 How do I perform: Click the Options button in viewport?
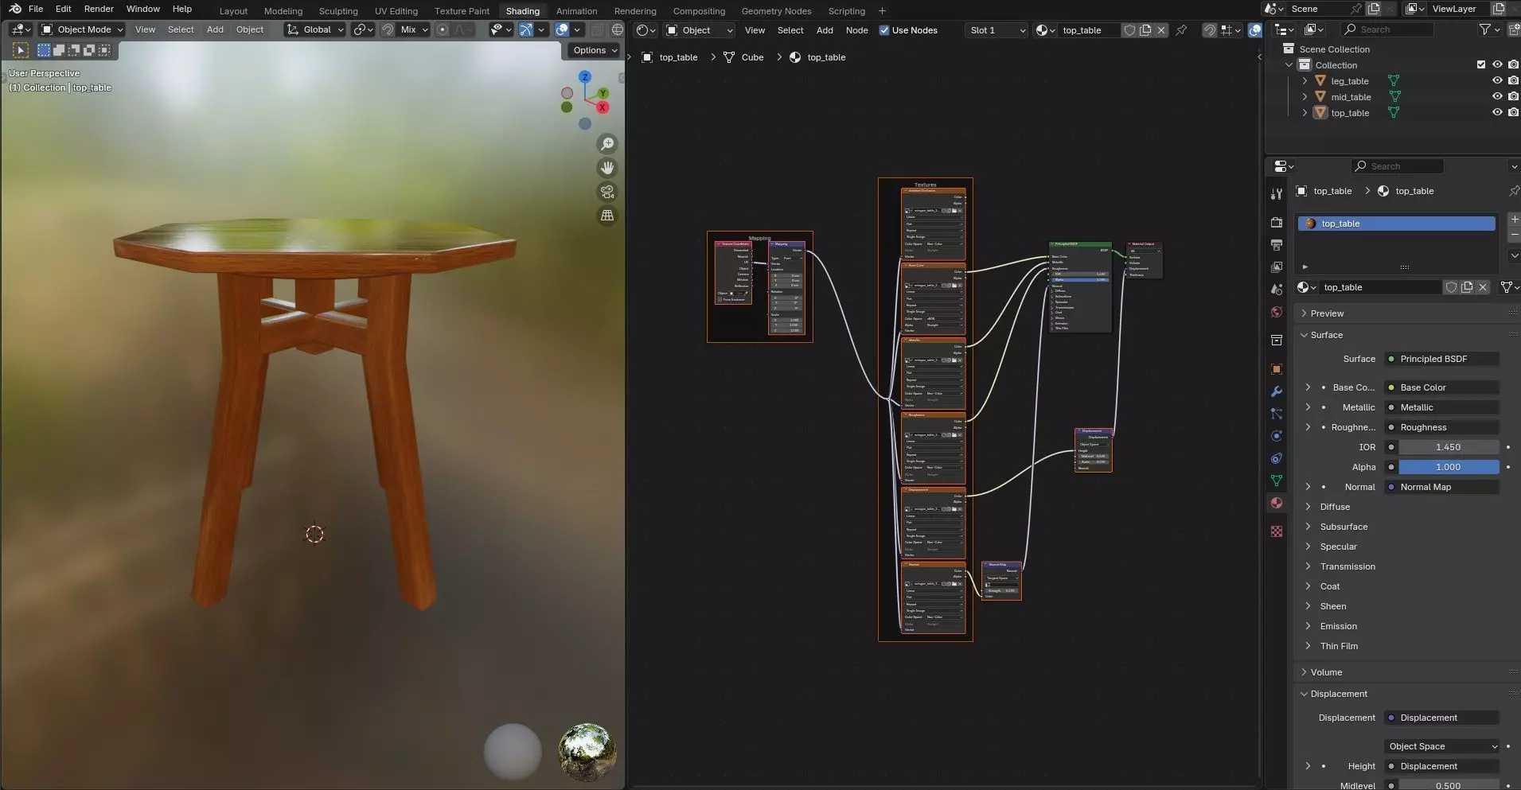point(595,50)
